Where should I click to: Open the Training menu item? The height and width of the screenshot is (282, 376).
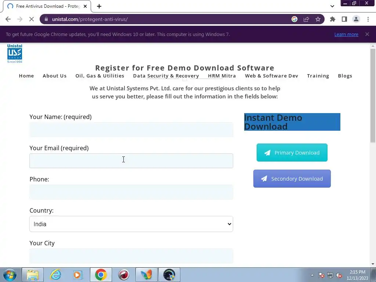click(318, 76)
